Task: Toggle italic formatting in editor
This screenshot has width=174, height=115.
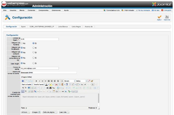Action: pos(39,81)
